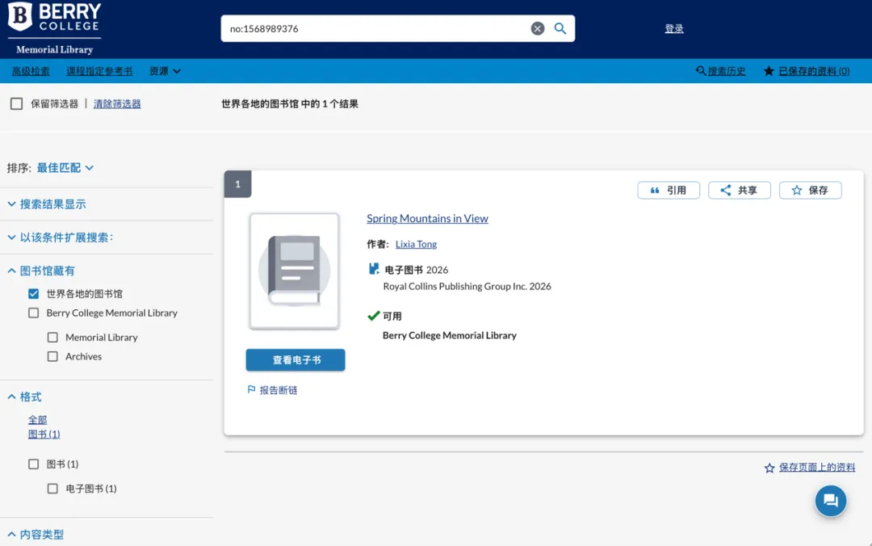The image size is (872, 546).
Task: Click the result number 1 badge
Action: point(237,184)
